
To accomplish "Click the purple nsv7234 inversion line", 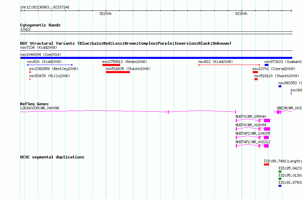I will click(x=156, y=51).
